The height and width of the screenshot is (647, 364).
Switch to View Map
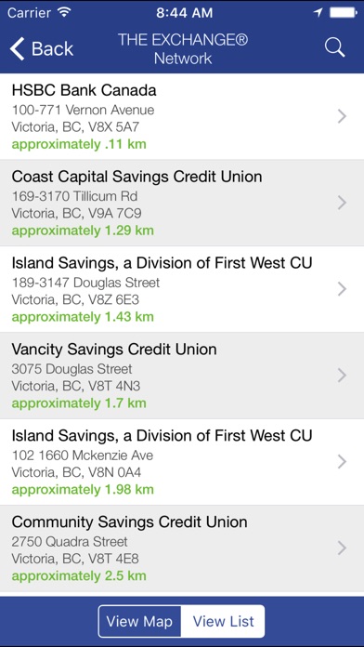(139, 621)
